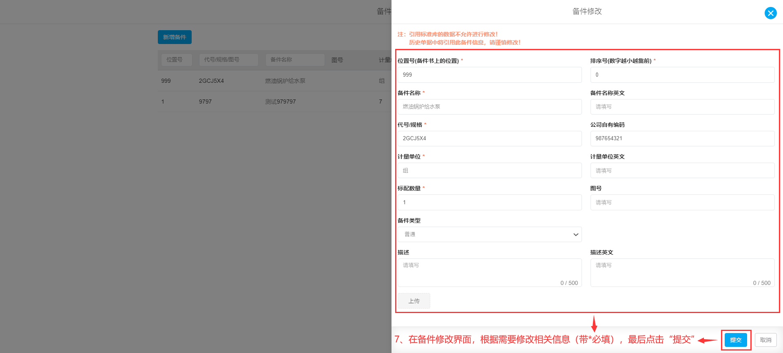Viewport: 783px width, 353px height.
Task: Click the 新增备件 button in background page
Action: pos(175,37)
